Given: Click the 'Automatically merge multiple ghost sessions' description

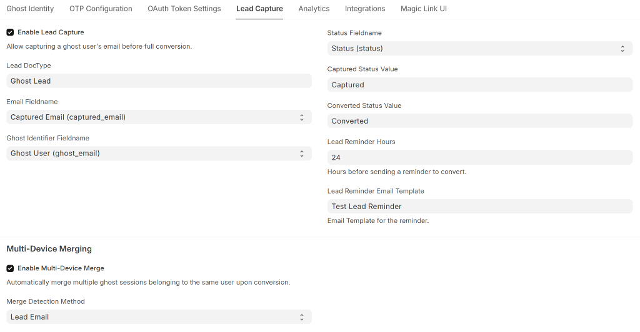Looking at the screenshot, I should [148, 282].
